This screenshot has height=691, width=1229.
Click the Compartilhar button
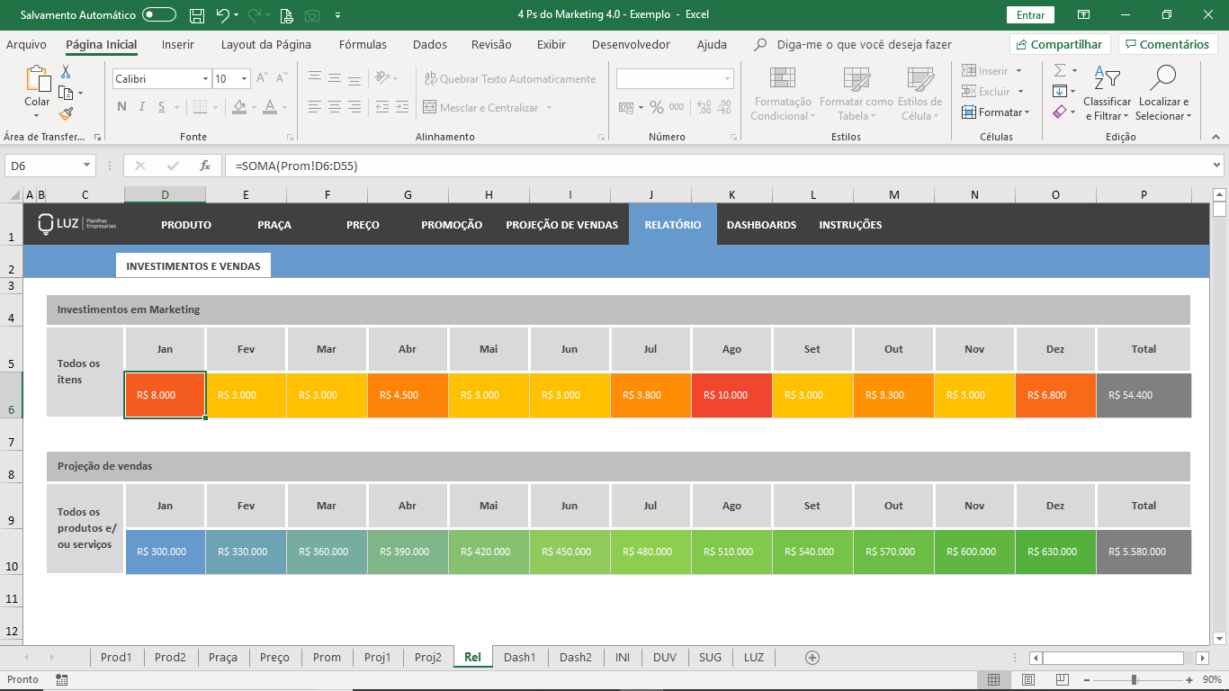pos(1060,44)
